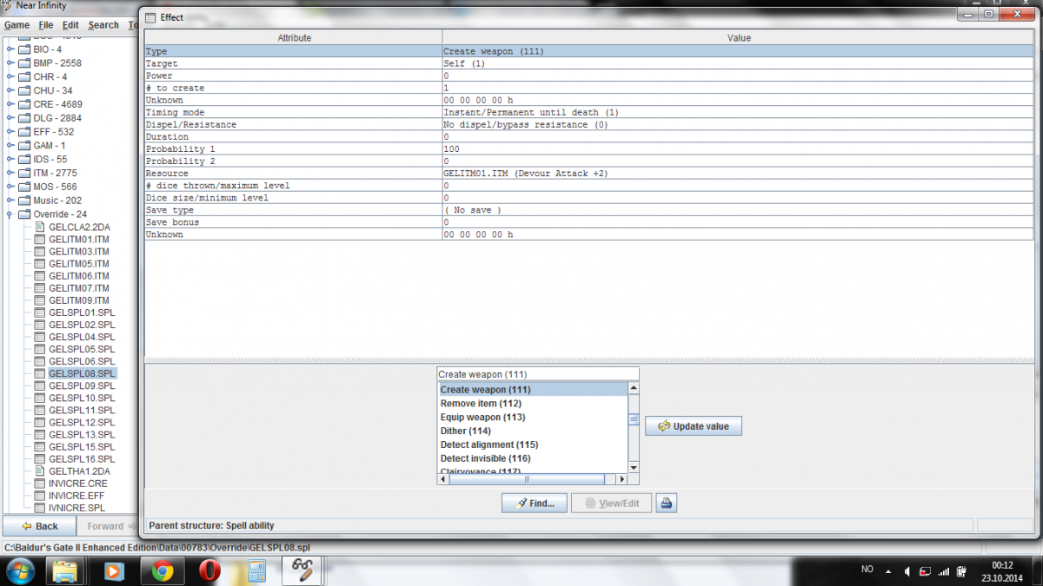Image resolution: width=1043 pixels, height=586 pixels.
Task: Click the Near Infinity taskbar icon
Action: pos(303,570)
